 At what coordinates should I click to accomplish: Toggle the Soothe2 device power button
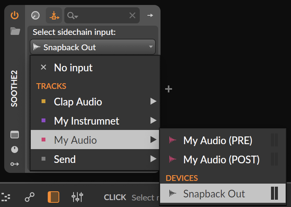click(x=15, y=15)
